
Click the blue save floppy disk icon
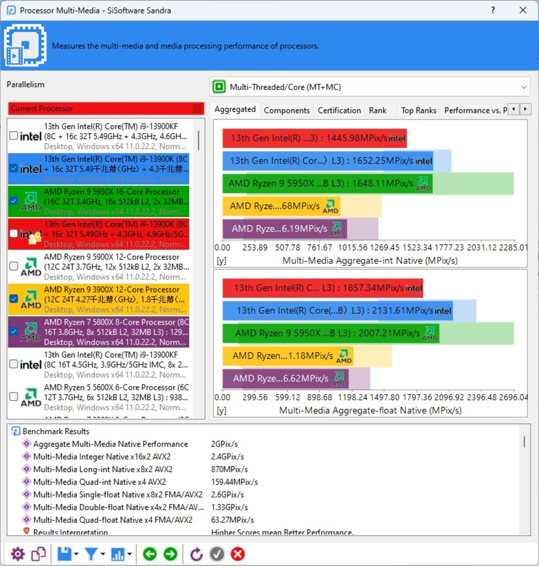tap(64, 554)
